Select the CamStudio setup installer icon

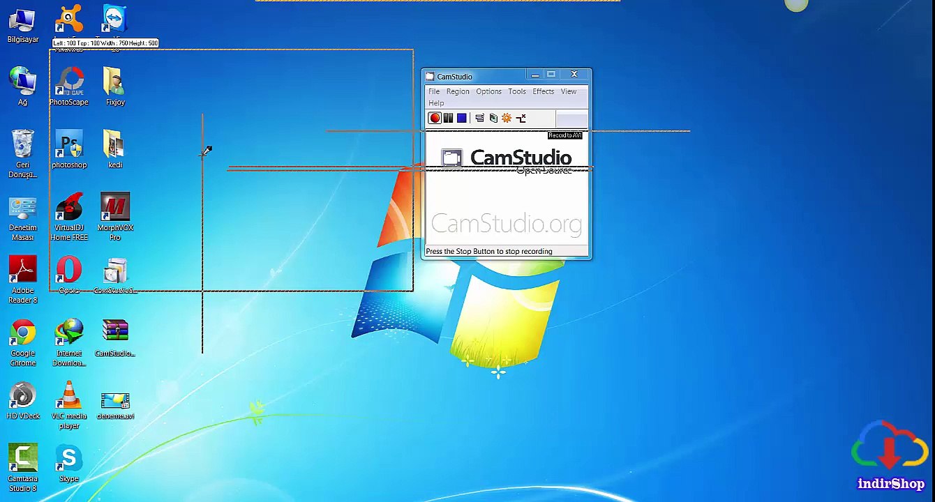(x=115, y=276)
